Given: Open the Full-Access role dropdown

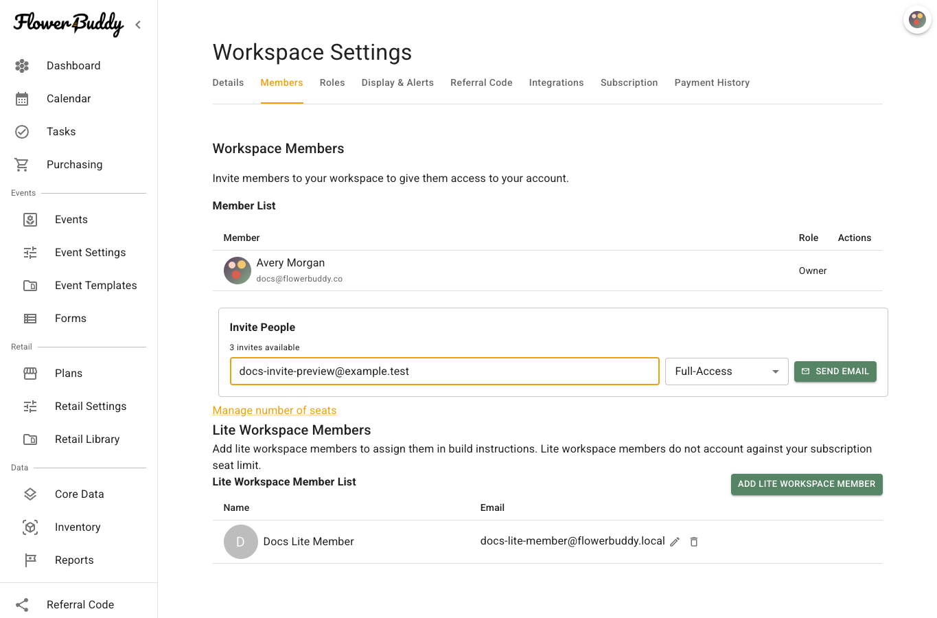Looking at the screenshot, I should [727, 371].
